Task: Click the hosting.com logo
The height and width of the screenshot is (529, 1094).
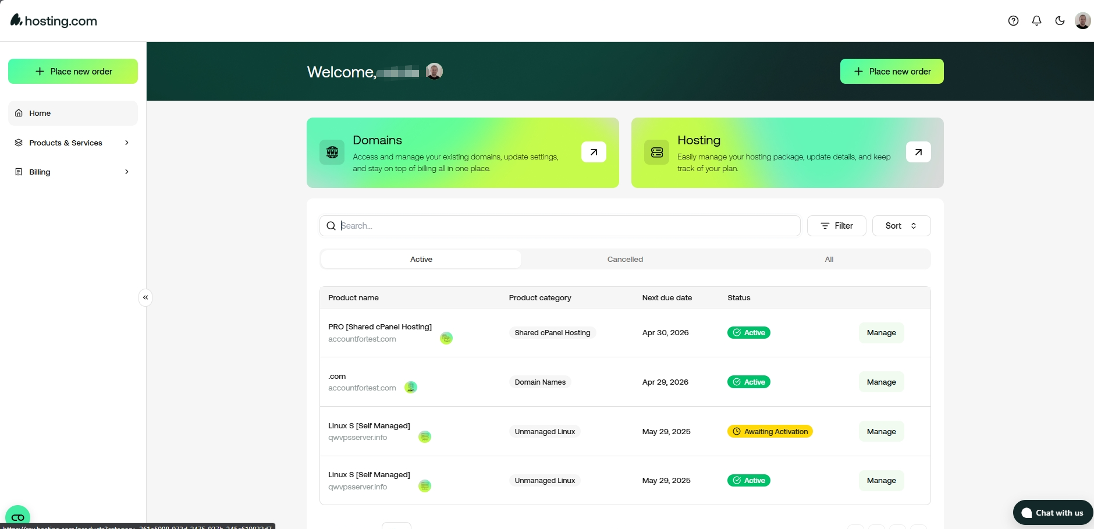Action: (54, 21)
